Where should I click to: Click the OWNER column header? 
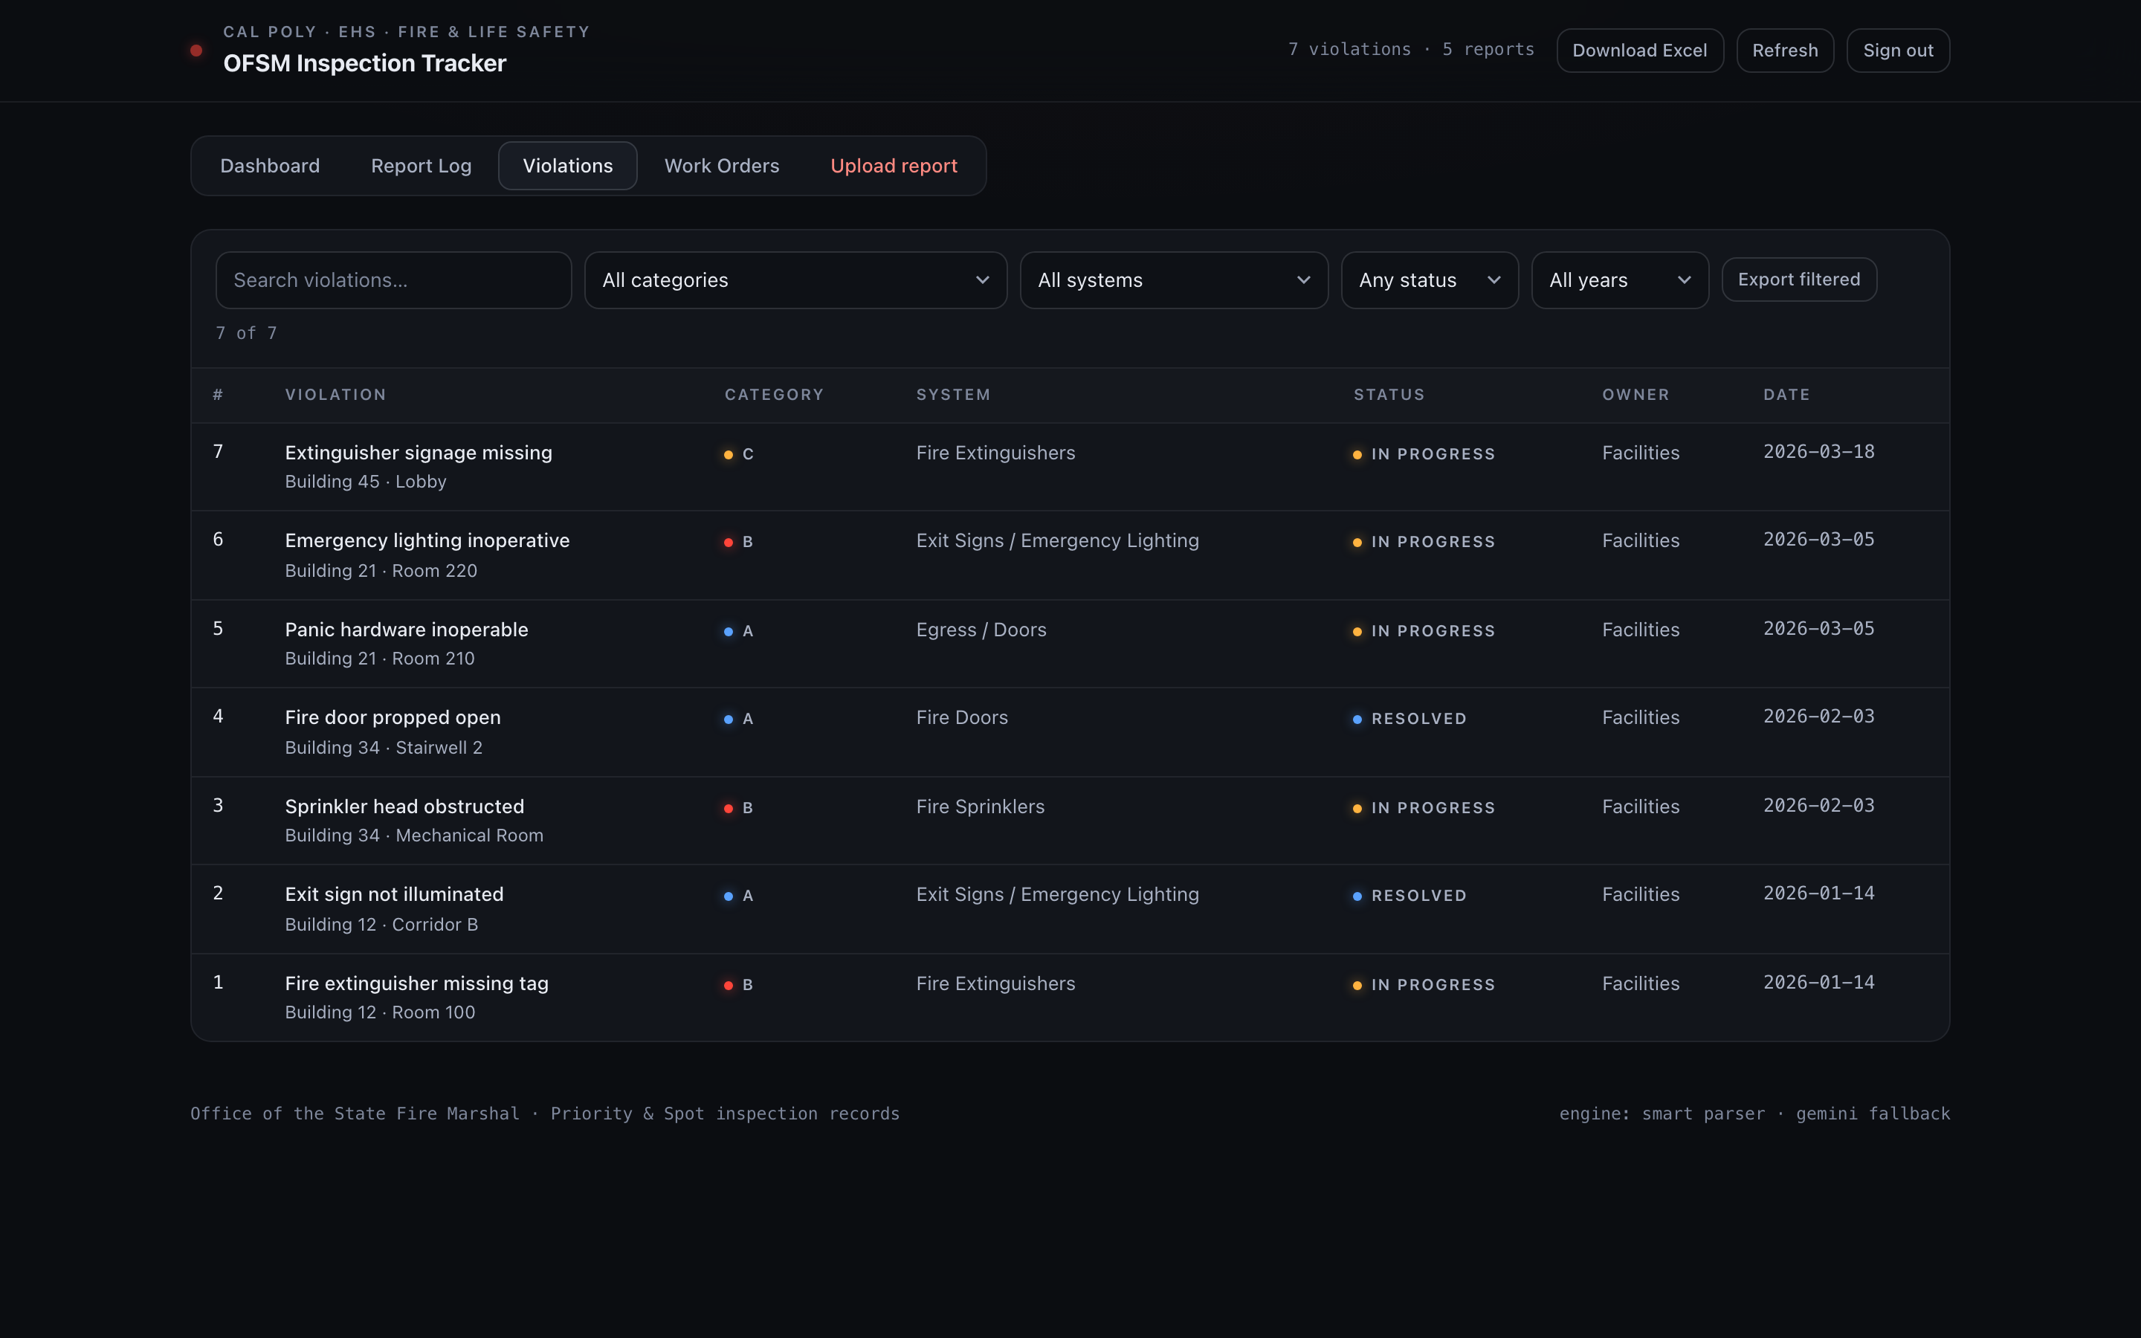1635,395
